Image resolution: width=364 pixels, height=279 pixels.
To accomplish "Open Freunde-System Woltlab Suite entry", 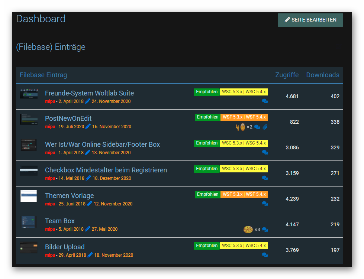I will tap(89, 93).
